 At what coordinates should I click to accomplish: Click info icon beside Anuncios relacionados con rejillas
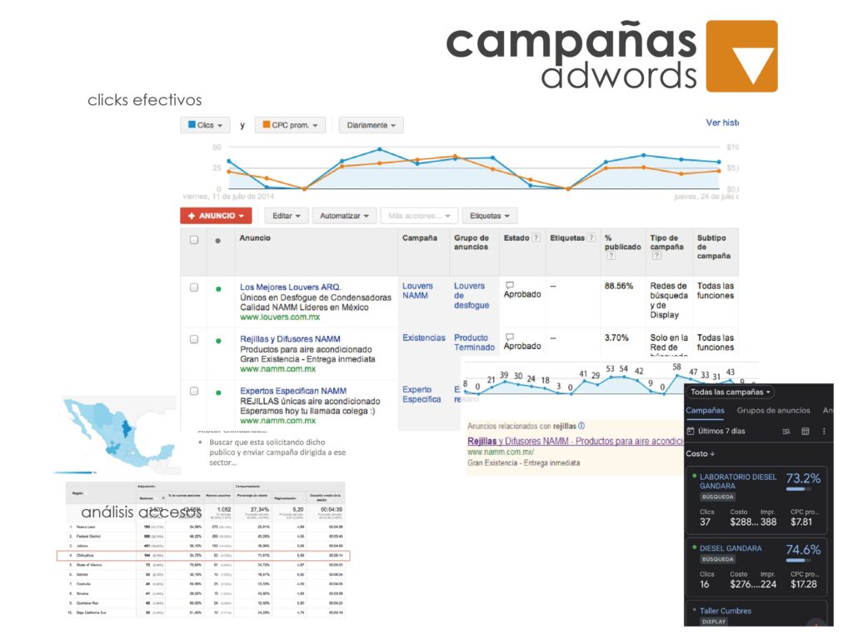click(581, 426)
